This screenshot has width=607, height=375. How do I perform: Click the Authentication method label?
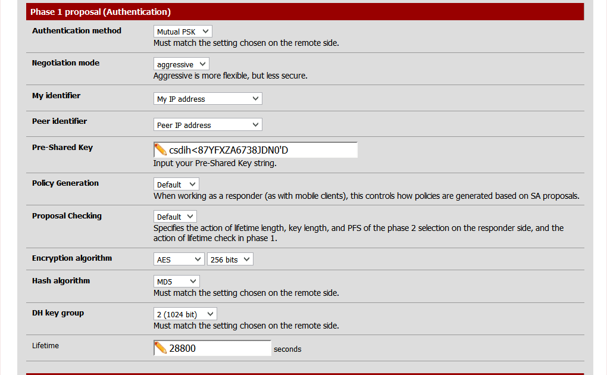[77, 30]
